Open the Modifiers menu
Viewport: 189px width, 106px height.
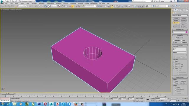pyautogui.click(x=34, y=4)
